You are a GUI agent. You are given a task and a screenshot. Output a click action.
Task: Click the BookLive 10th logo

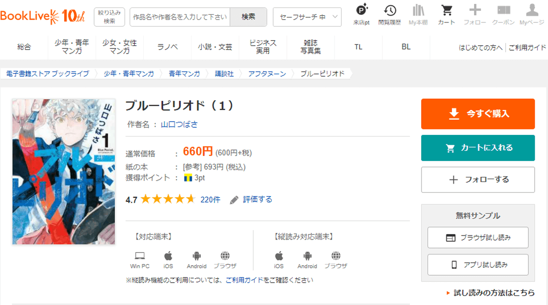43,17
